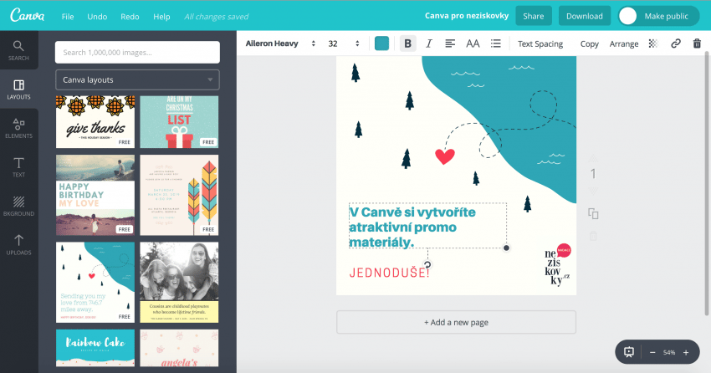The height and width of the screenshot is (373, 711).
Task: Select the Happy Birthday My Love layout
Action: (x=95, y=195)
